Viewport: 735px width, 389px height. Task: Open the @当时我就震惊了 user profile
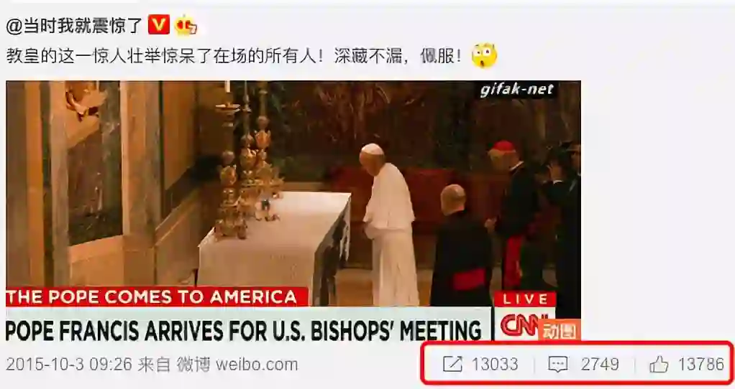(73, 25)
